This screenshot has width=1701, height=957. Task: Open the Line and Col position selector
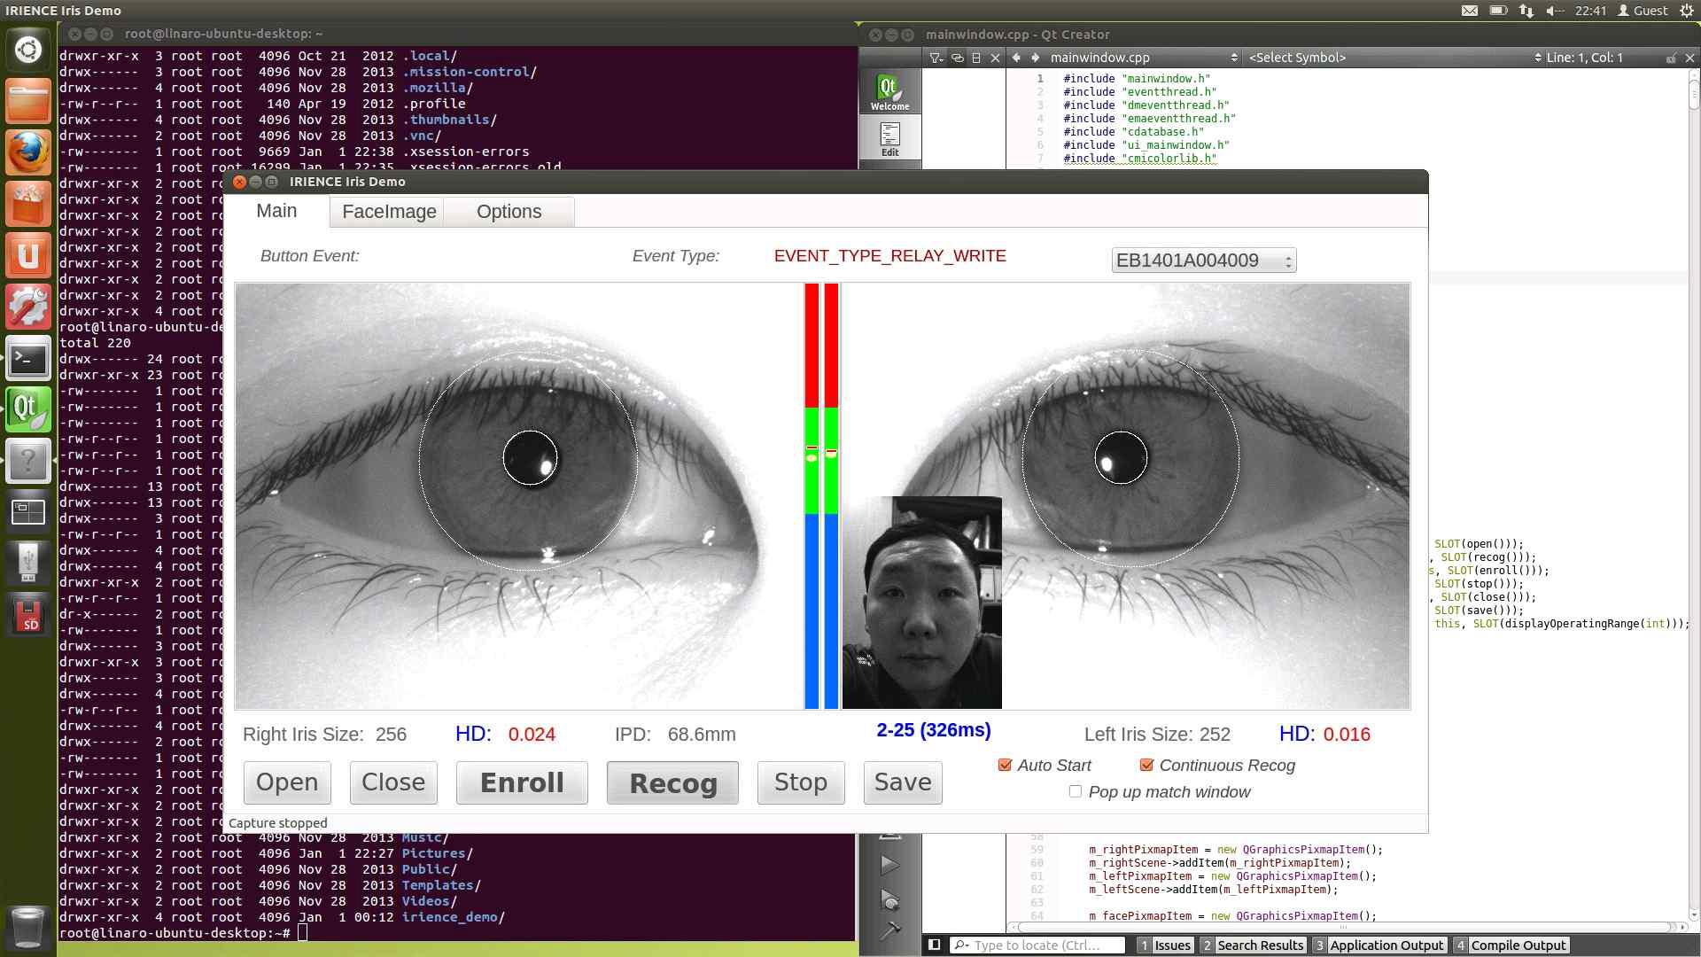pyautogui.click(x=1584, y=58)
